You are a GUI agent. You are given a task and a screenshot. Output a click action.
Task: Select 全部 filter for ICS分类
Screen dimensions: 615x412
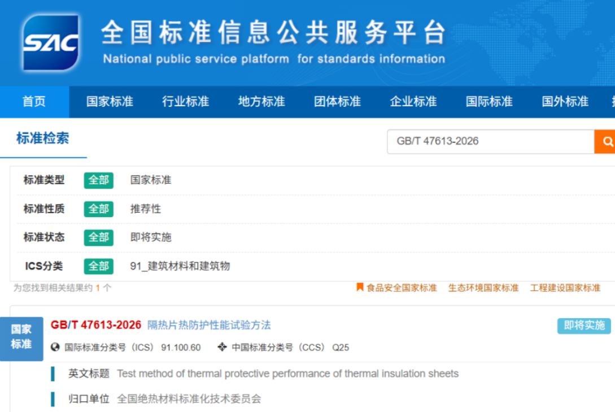(98, 266)
